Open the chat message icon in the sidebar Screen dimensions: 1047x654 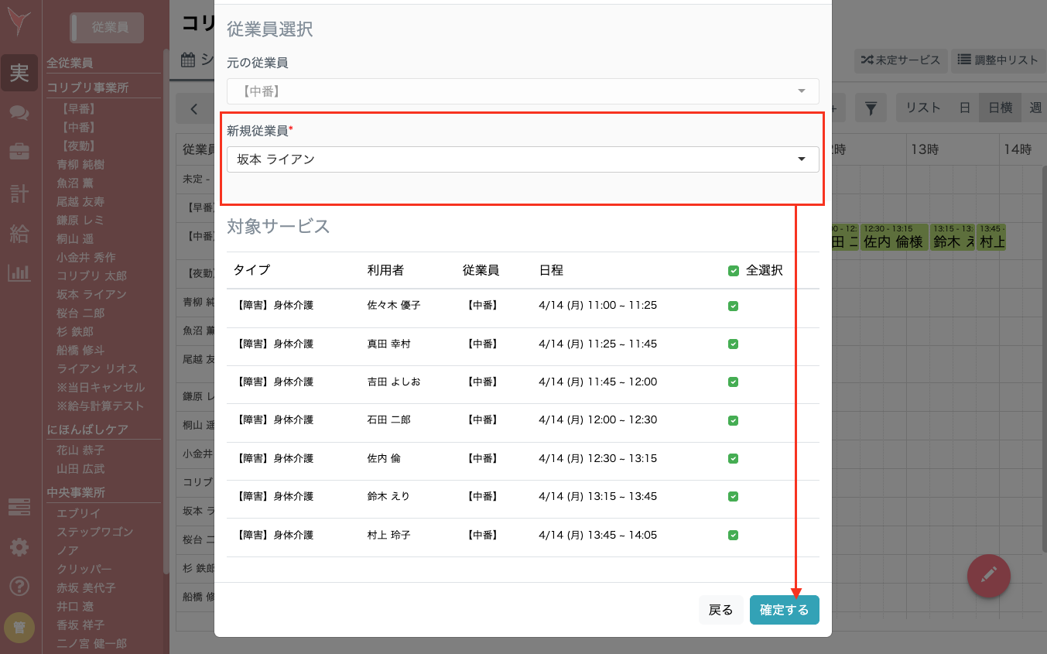20,113
